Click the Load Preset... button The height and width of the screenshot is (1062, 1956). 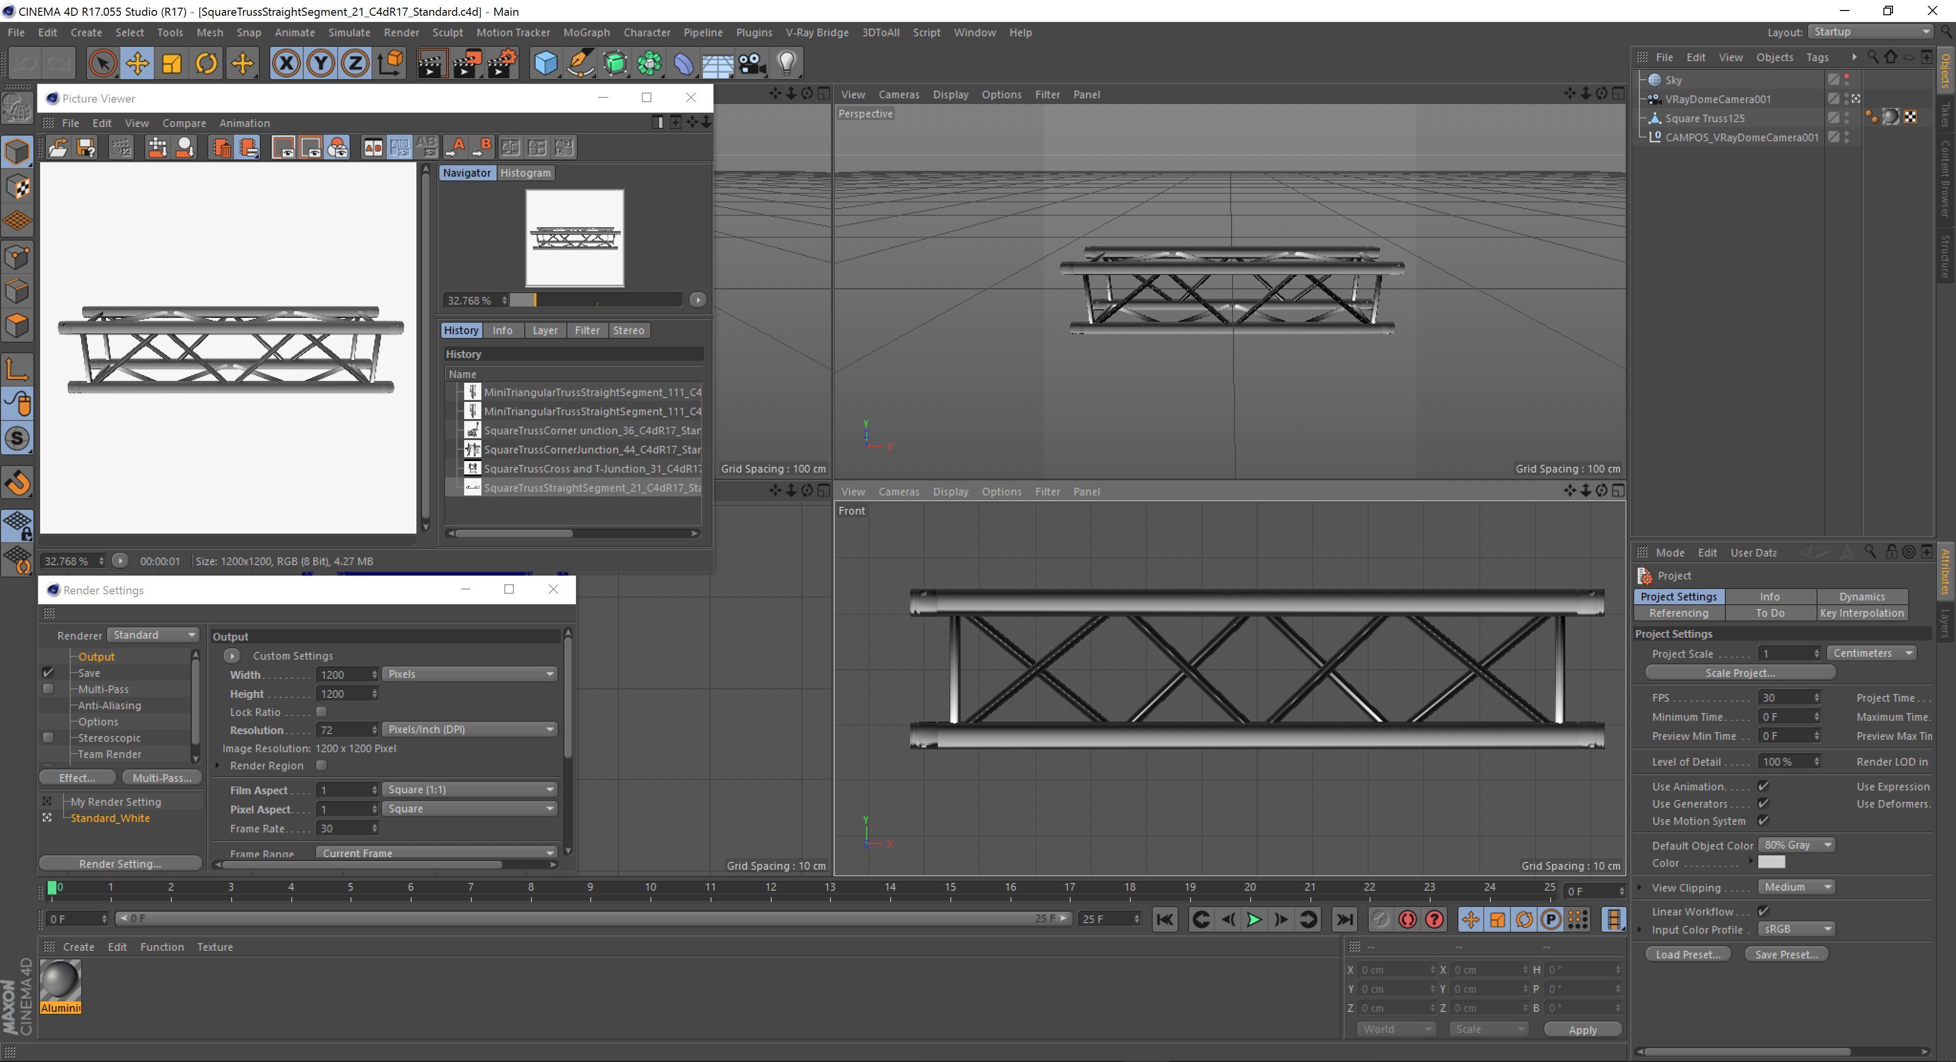pyautogui.click(x=1688, y=954)
